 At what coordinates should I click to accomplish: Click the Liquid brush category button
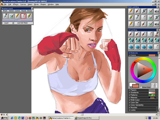click(x=6, y=23)
